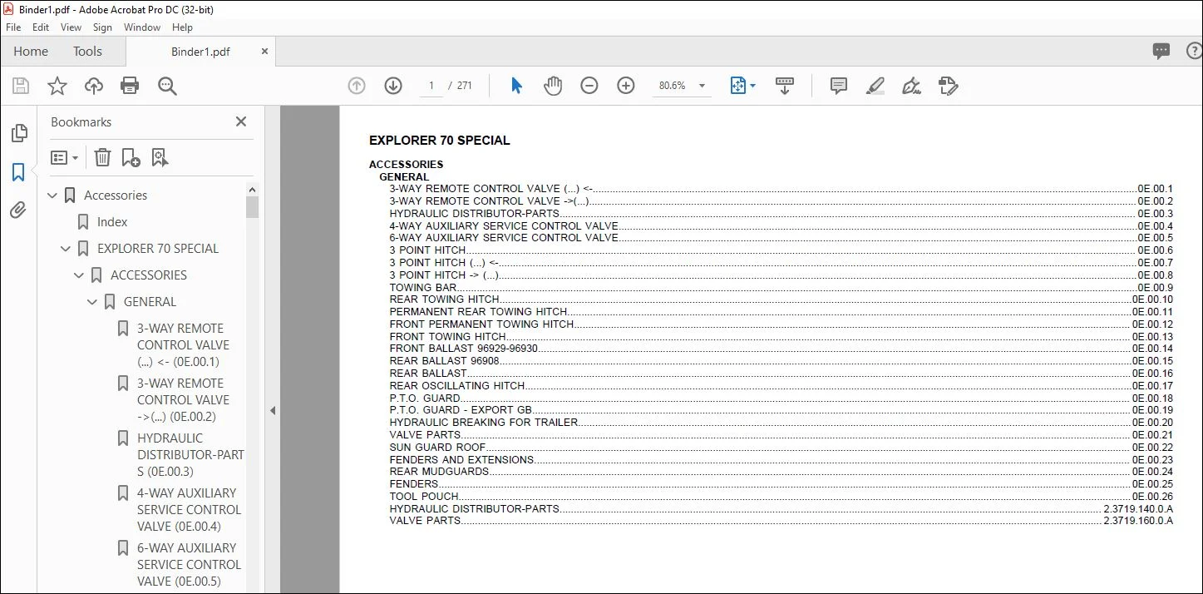Select the Hand pan tool
Screen dimensions: 1203x594
pyautogui.click(x=553, y=86)
